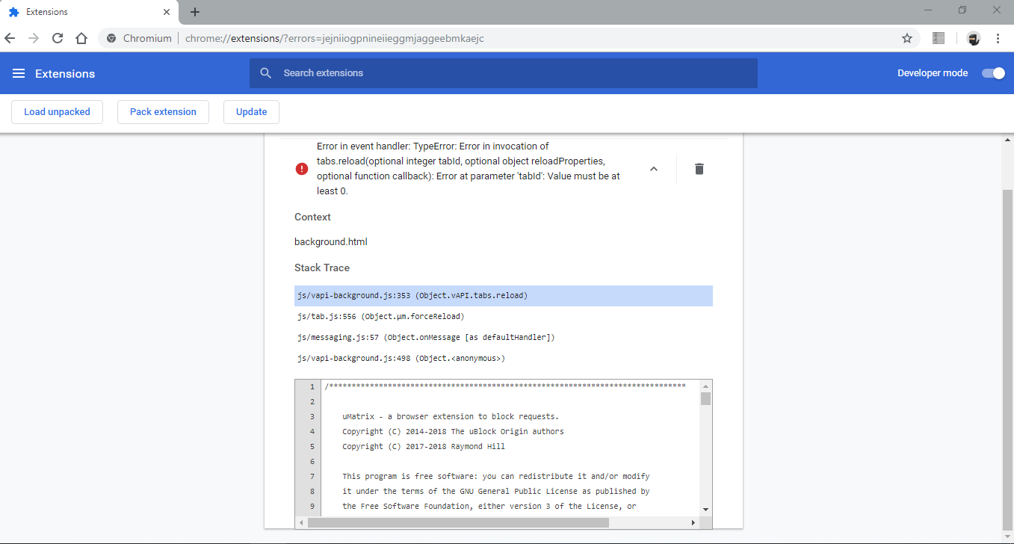1014x544 pixels.
Task: Restore down the Chromium window
Action: tap(962, 10)
